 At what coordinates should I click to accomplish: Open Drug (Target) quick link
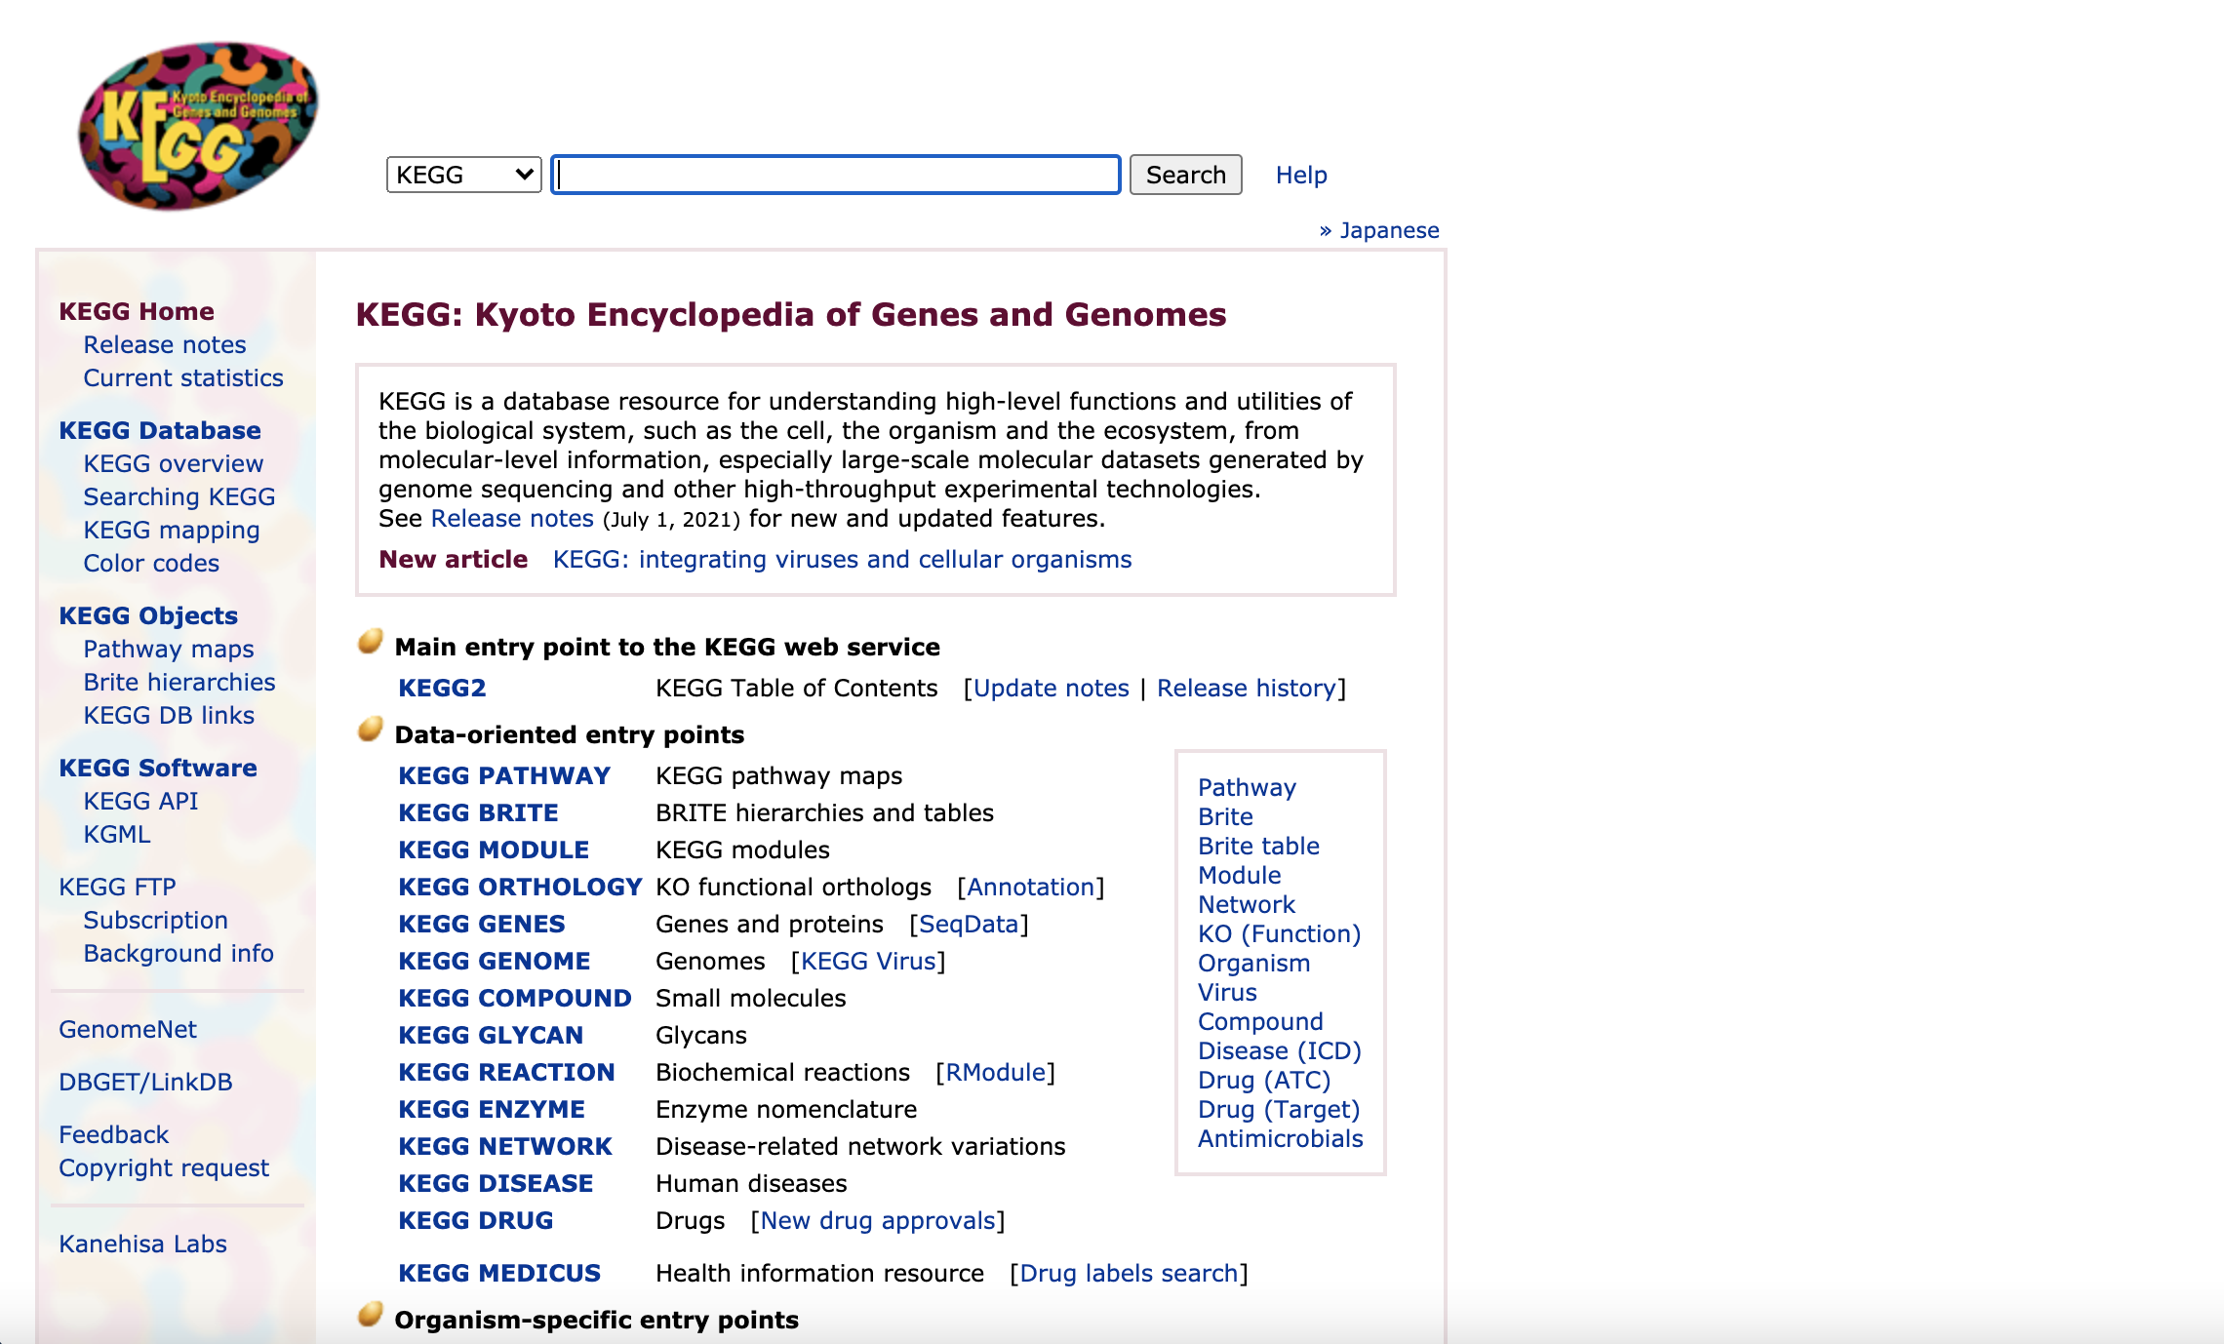[x=1278, y=1109]
